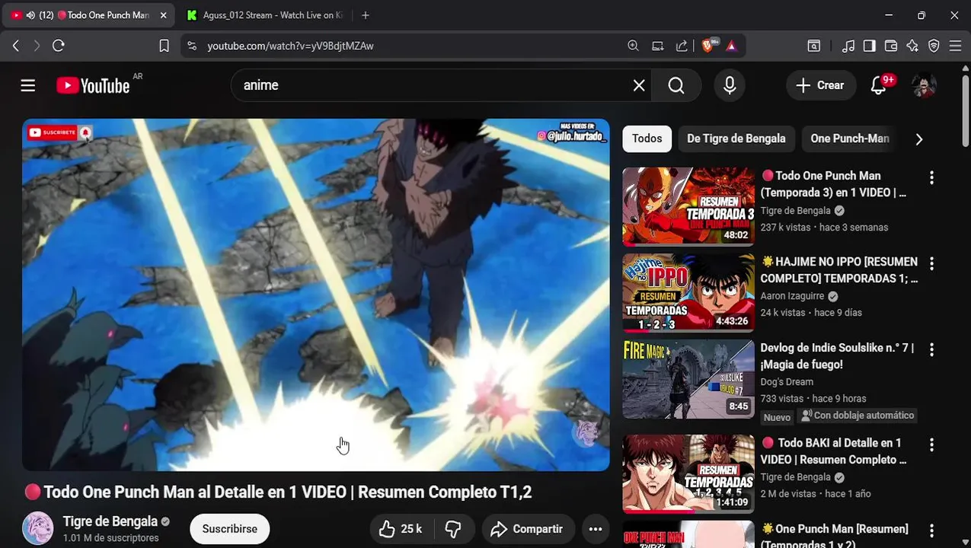The width and height of the screenshot is (971, 548).
Task: Open the Tigre de Bengala channel avatar
Action: click(37, 528)
